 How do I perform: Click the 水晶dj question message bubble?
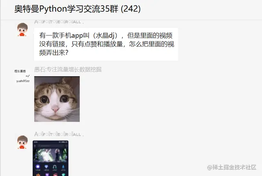point(106,44)
